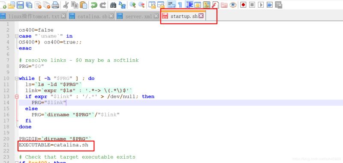This screenshot has width=343, height=163.
Task: Switch to the catalina.sh tab
Action: [x=91, y=16]
